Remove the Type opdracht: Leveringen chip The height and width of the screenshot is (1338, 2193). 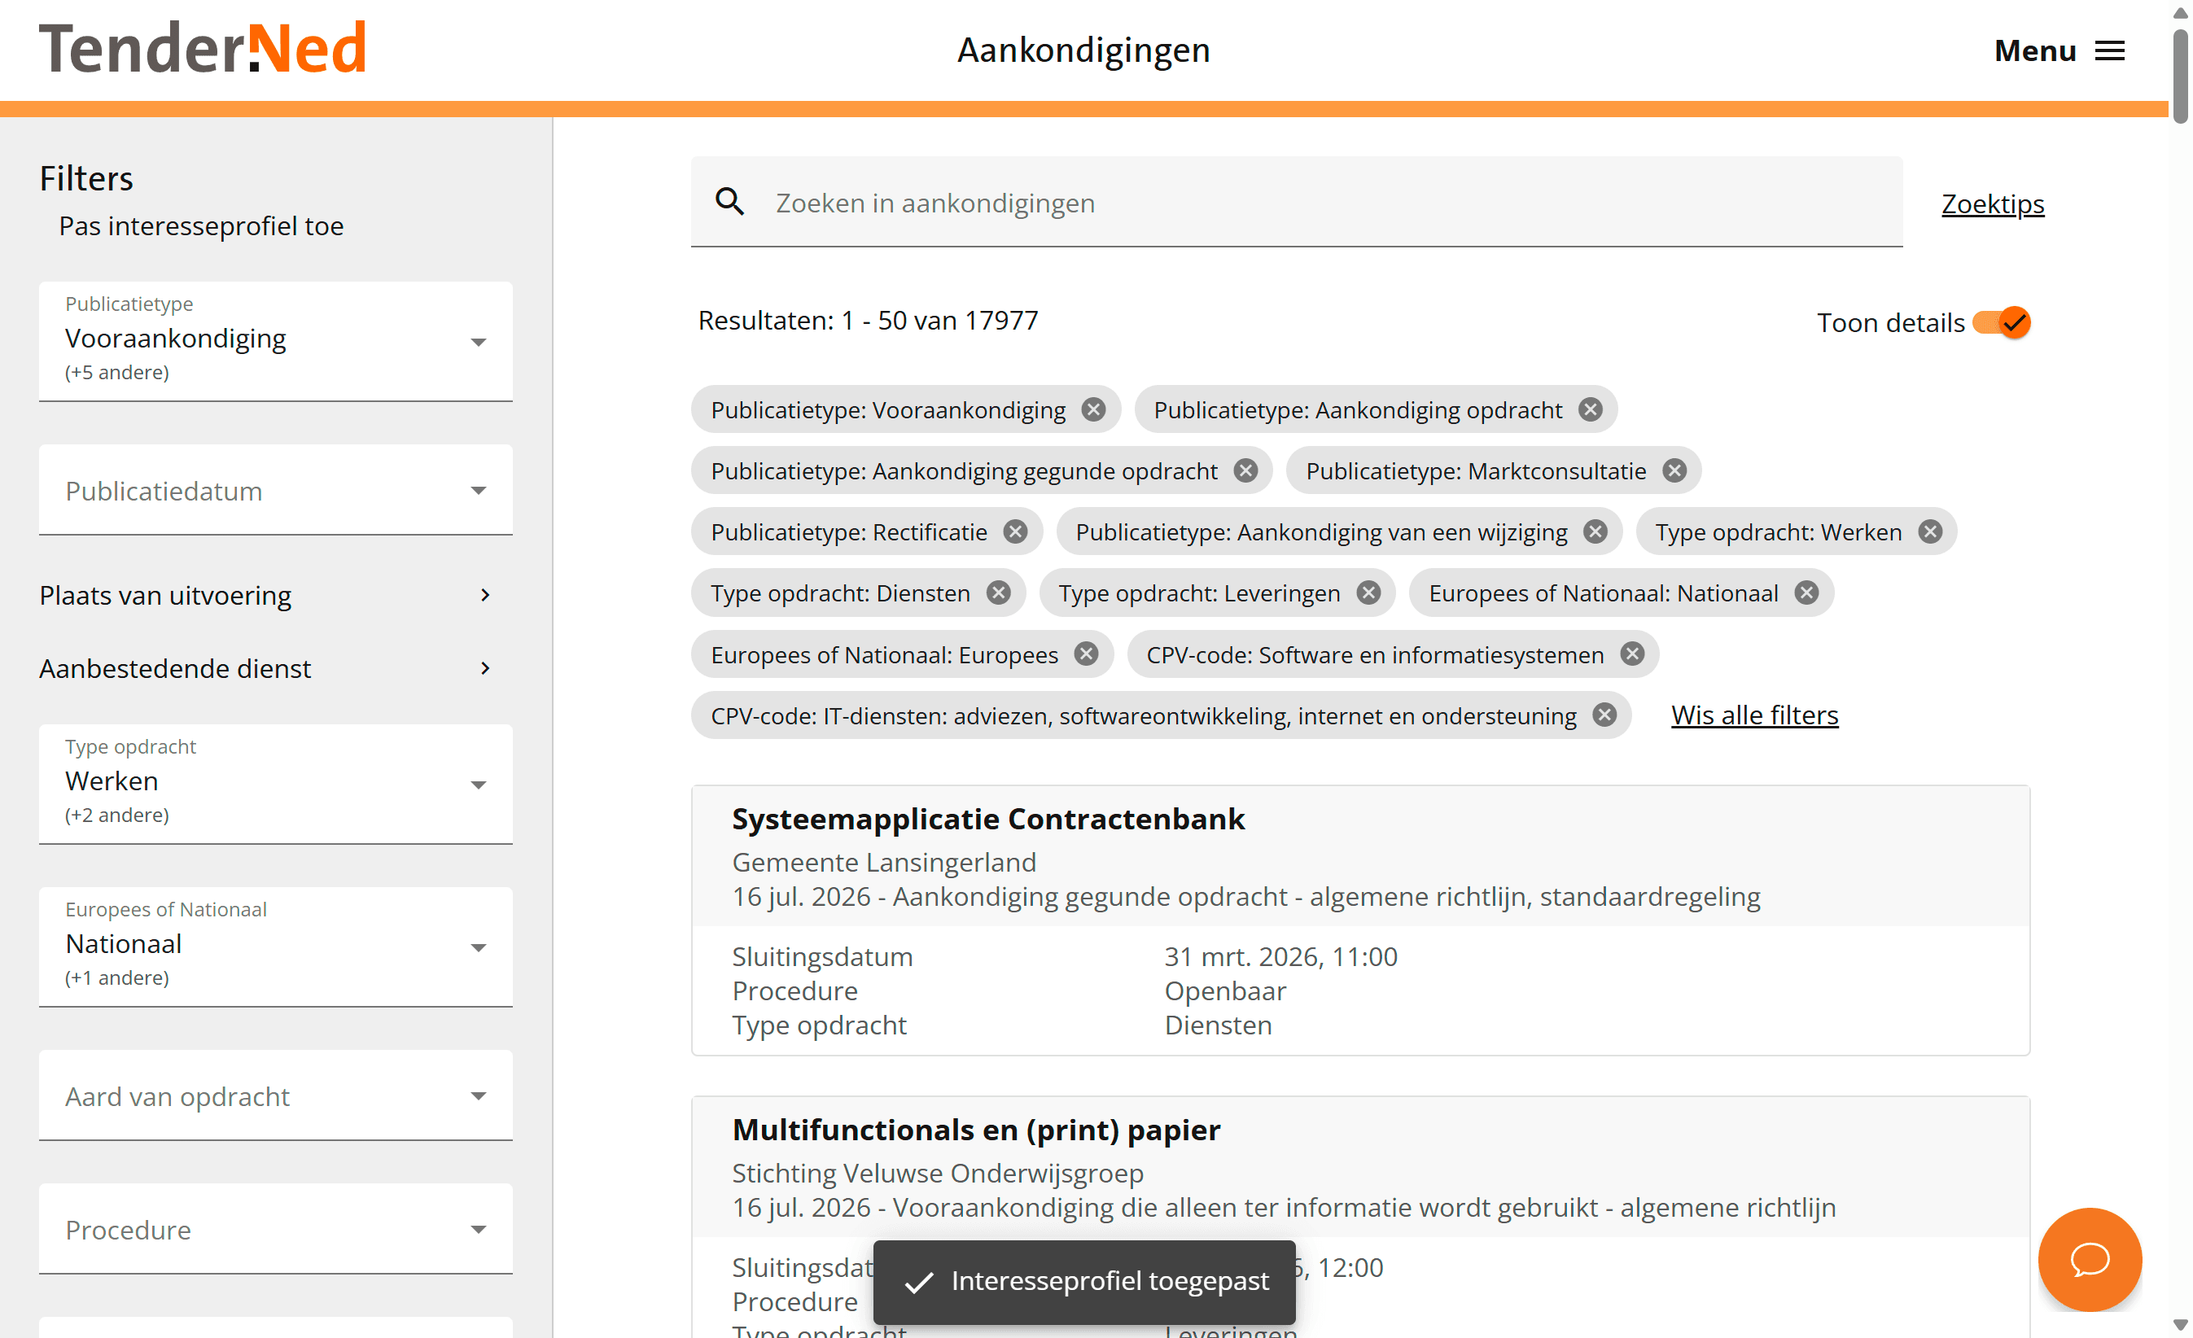pyautogui.click(x=1368, y=592)
